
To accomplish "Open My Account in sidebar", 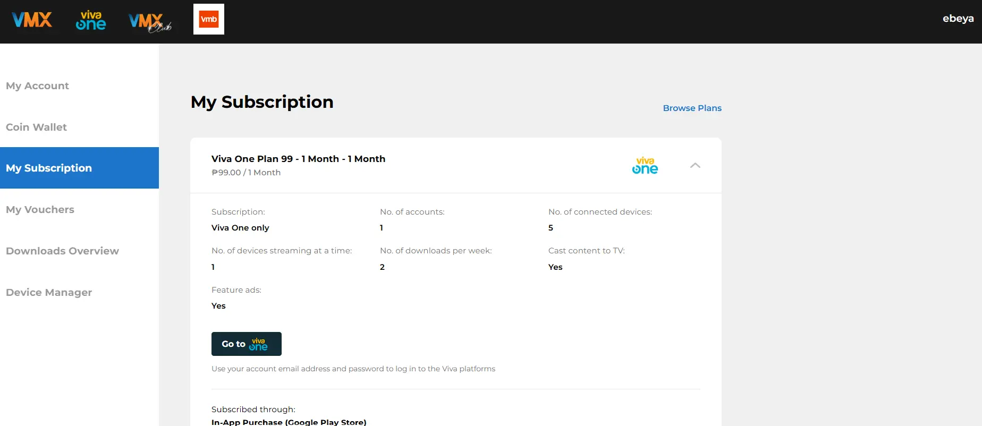I will coord(37,86).
